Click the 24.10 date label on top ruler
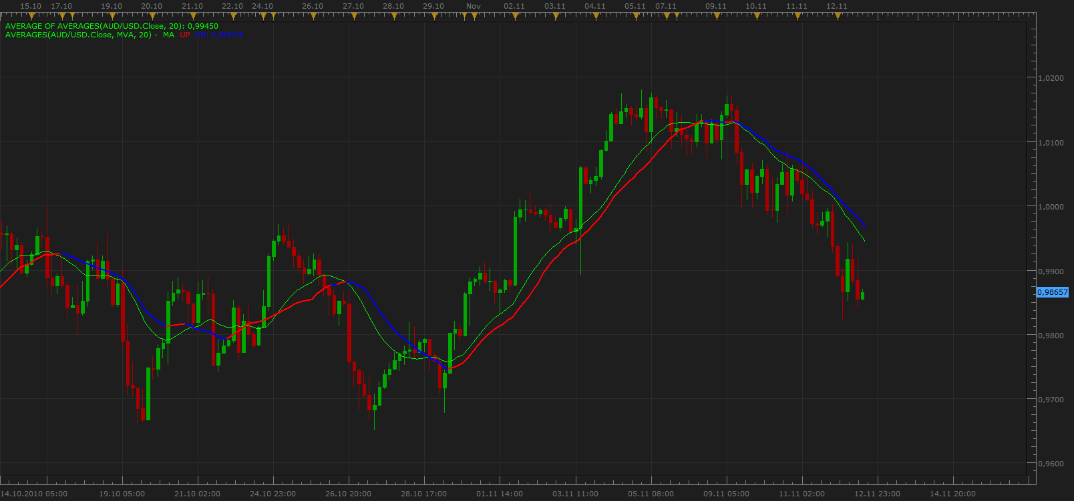1074x501 pixels. [x=262, y=6]
